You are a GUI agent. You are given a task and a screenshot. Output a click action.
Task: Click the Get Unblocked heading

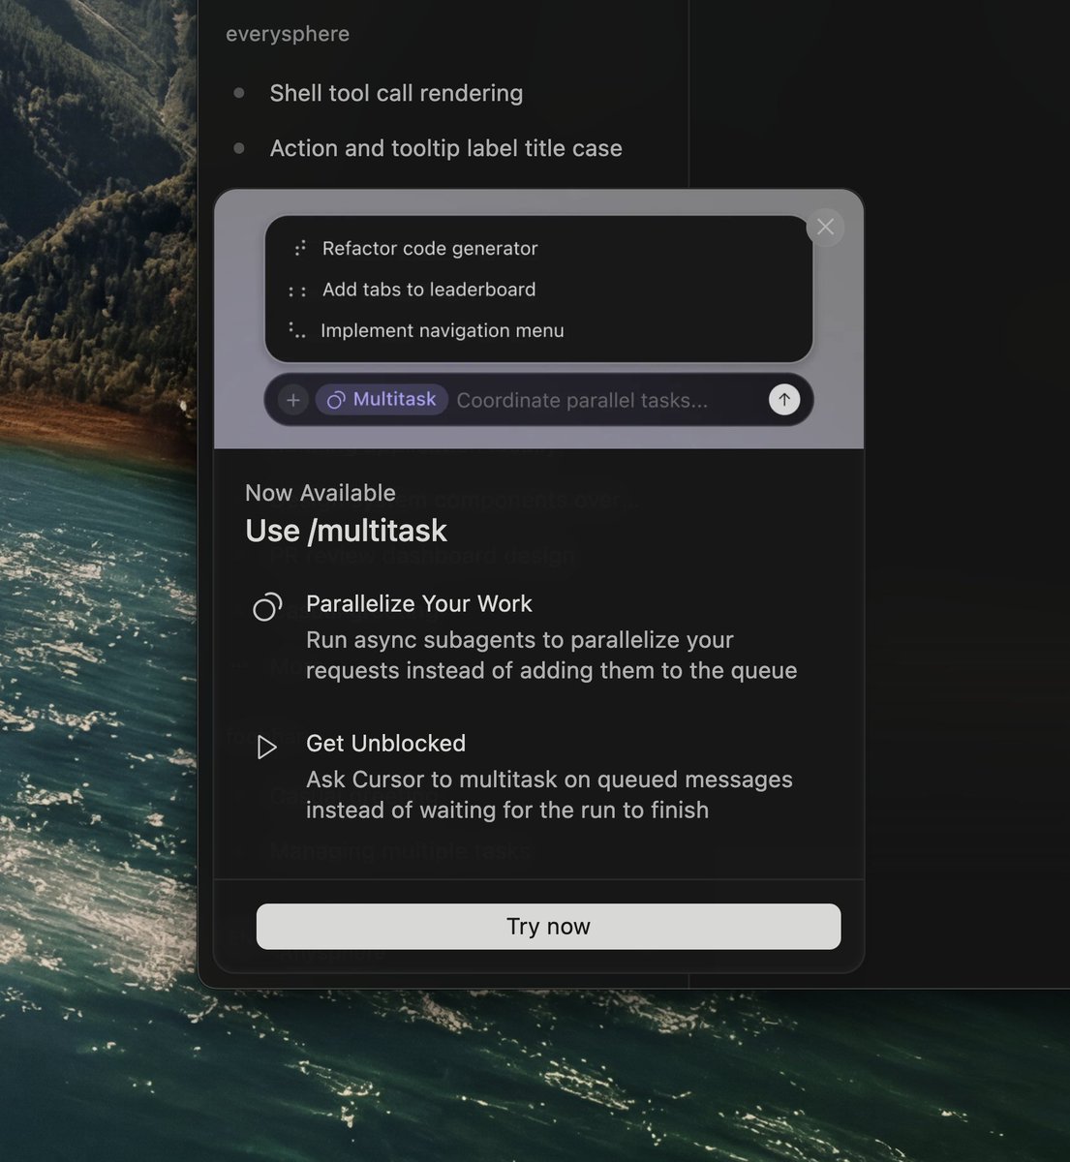click(385, 743)
